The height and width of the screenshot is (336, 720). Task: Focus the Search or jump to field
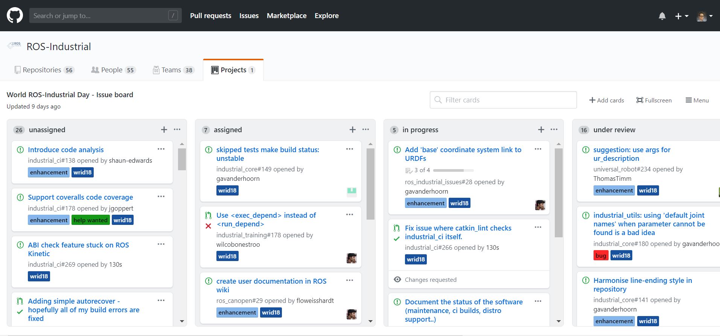point(105,15)
